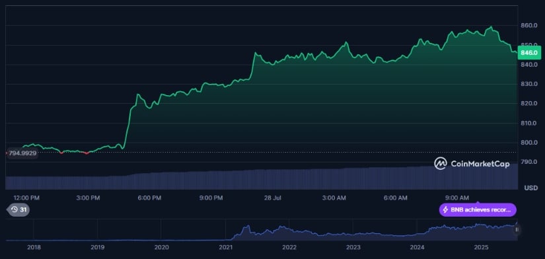Click the lightning bolt icon in news badge
545x259 pixels.
[445, 210]
